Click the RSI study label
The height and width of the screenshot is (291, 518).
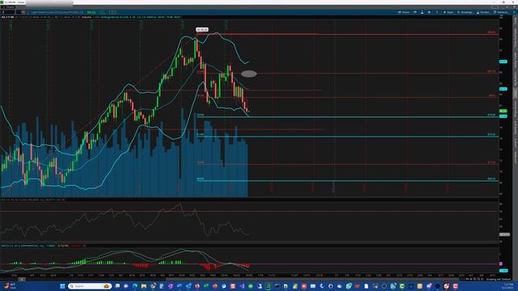click(x=33, y=200)
